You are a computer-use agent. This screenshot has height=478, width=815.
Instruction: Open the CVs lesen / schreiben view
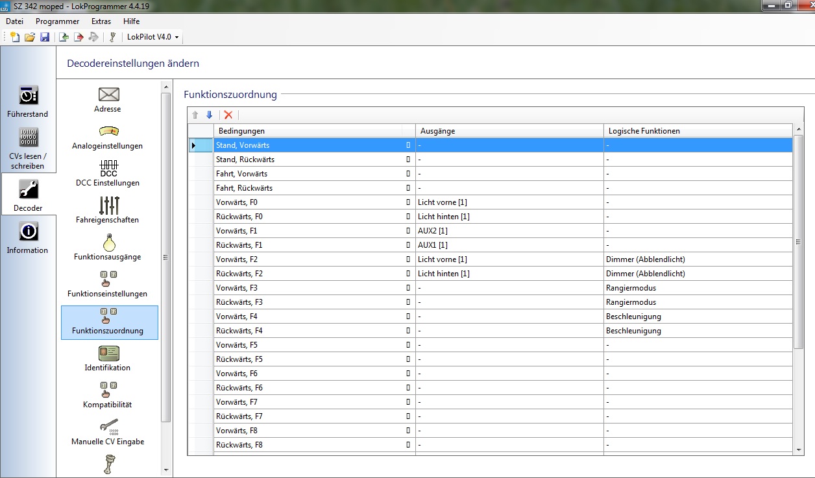28,149
